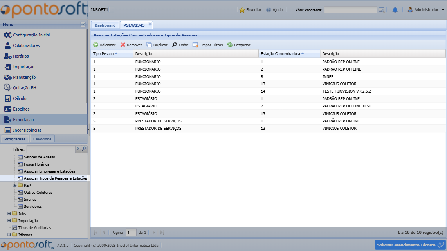
Task: Click the Exibir magnifier icon
Action: tap(175, 45)
